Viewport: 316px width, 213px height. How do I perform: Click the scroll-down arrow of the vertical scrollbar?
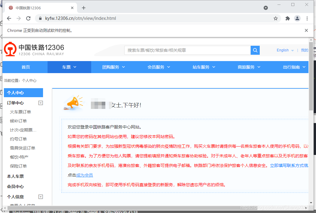[311, 203]
